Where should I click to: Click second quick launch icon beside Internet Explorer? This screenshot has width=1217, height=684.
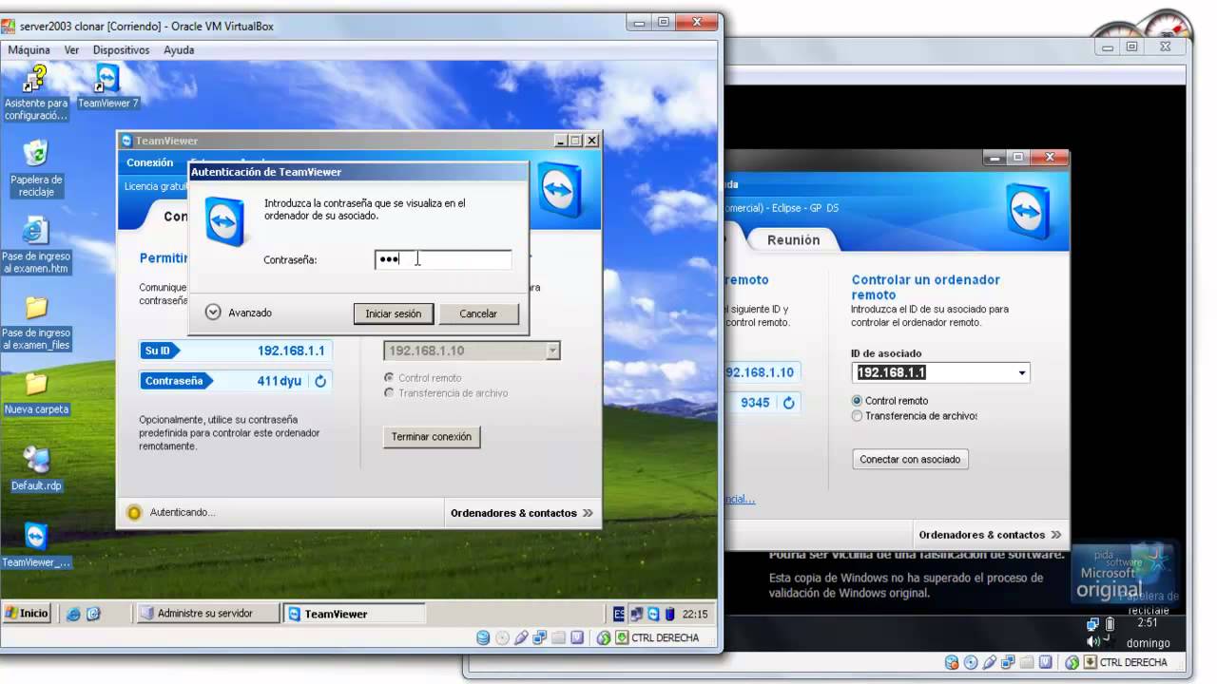tap(93, 614)
